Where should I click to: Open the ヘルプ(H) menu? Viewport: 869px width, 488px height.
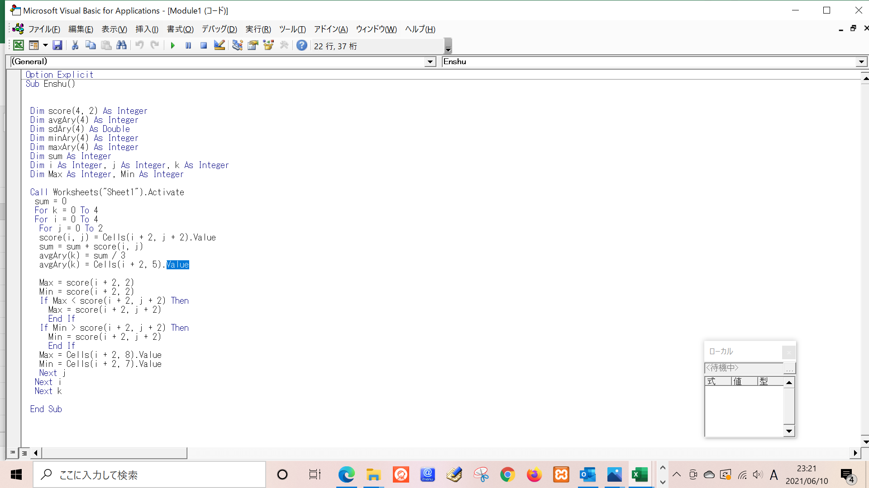coord(420,29)
